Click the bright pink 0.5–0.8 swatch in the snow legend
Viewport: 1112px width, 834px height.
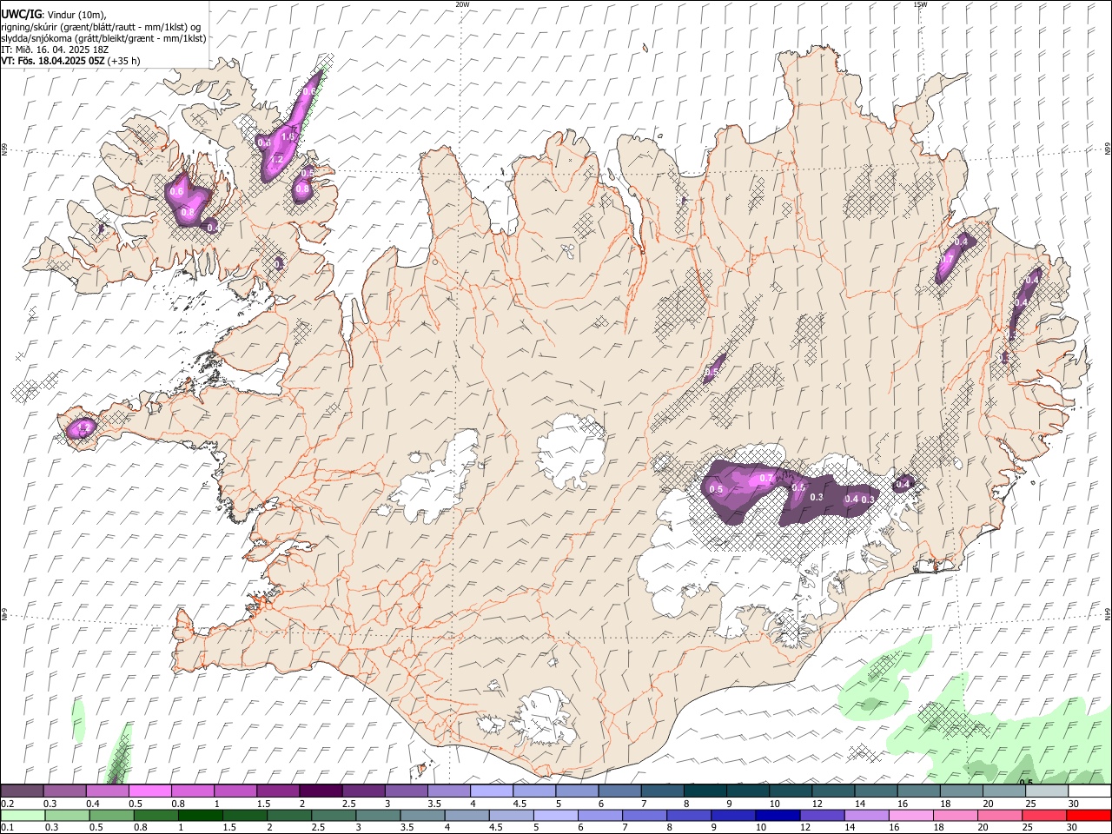[x=149, y=791]
